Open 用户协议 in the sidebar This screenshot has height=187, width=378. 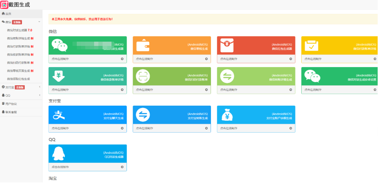(x=11, y=104)
